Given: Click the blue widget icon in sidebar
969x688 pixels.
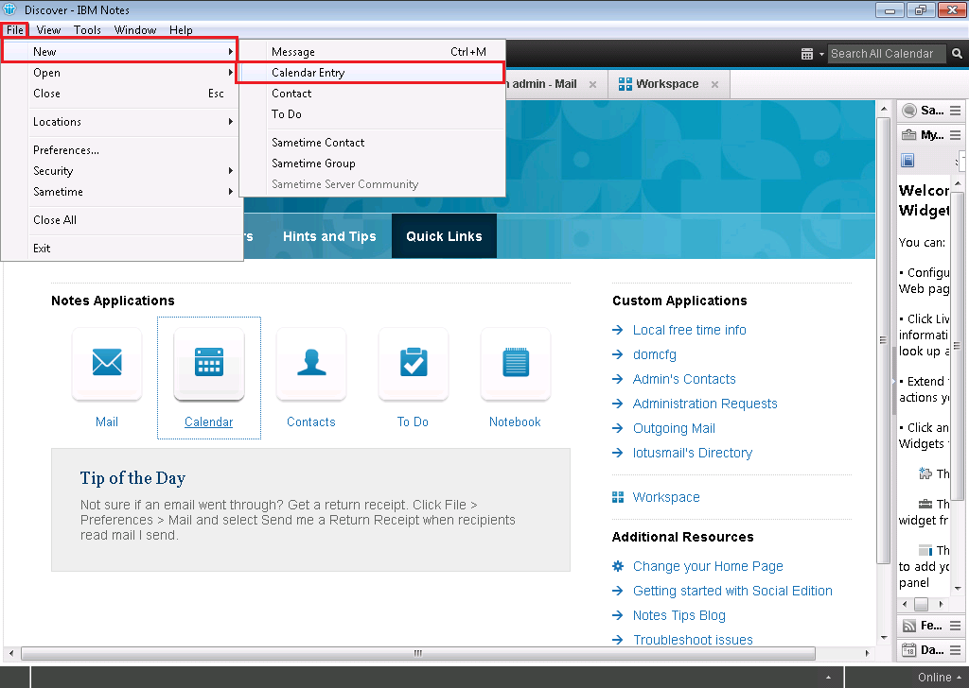Looking at the screenshot, I should tap(907, 161).
